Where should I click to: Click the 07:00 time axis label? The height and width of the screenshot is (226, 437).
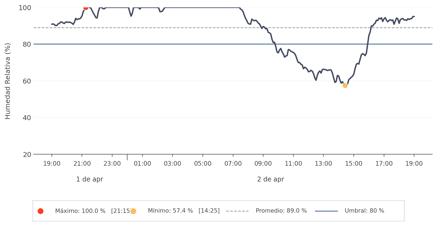[233, 164]
